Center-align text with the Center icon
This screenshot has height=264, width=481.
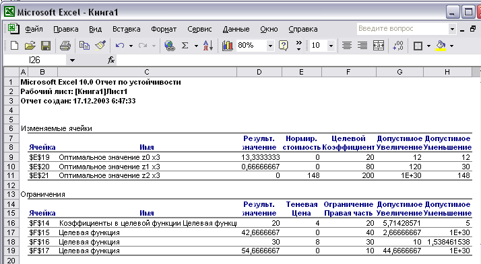point(347,46)
